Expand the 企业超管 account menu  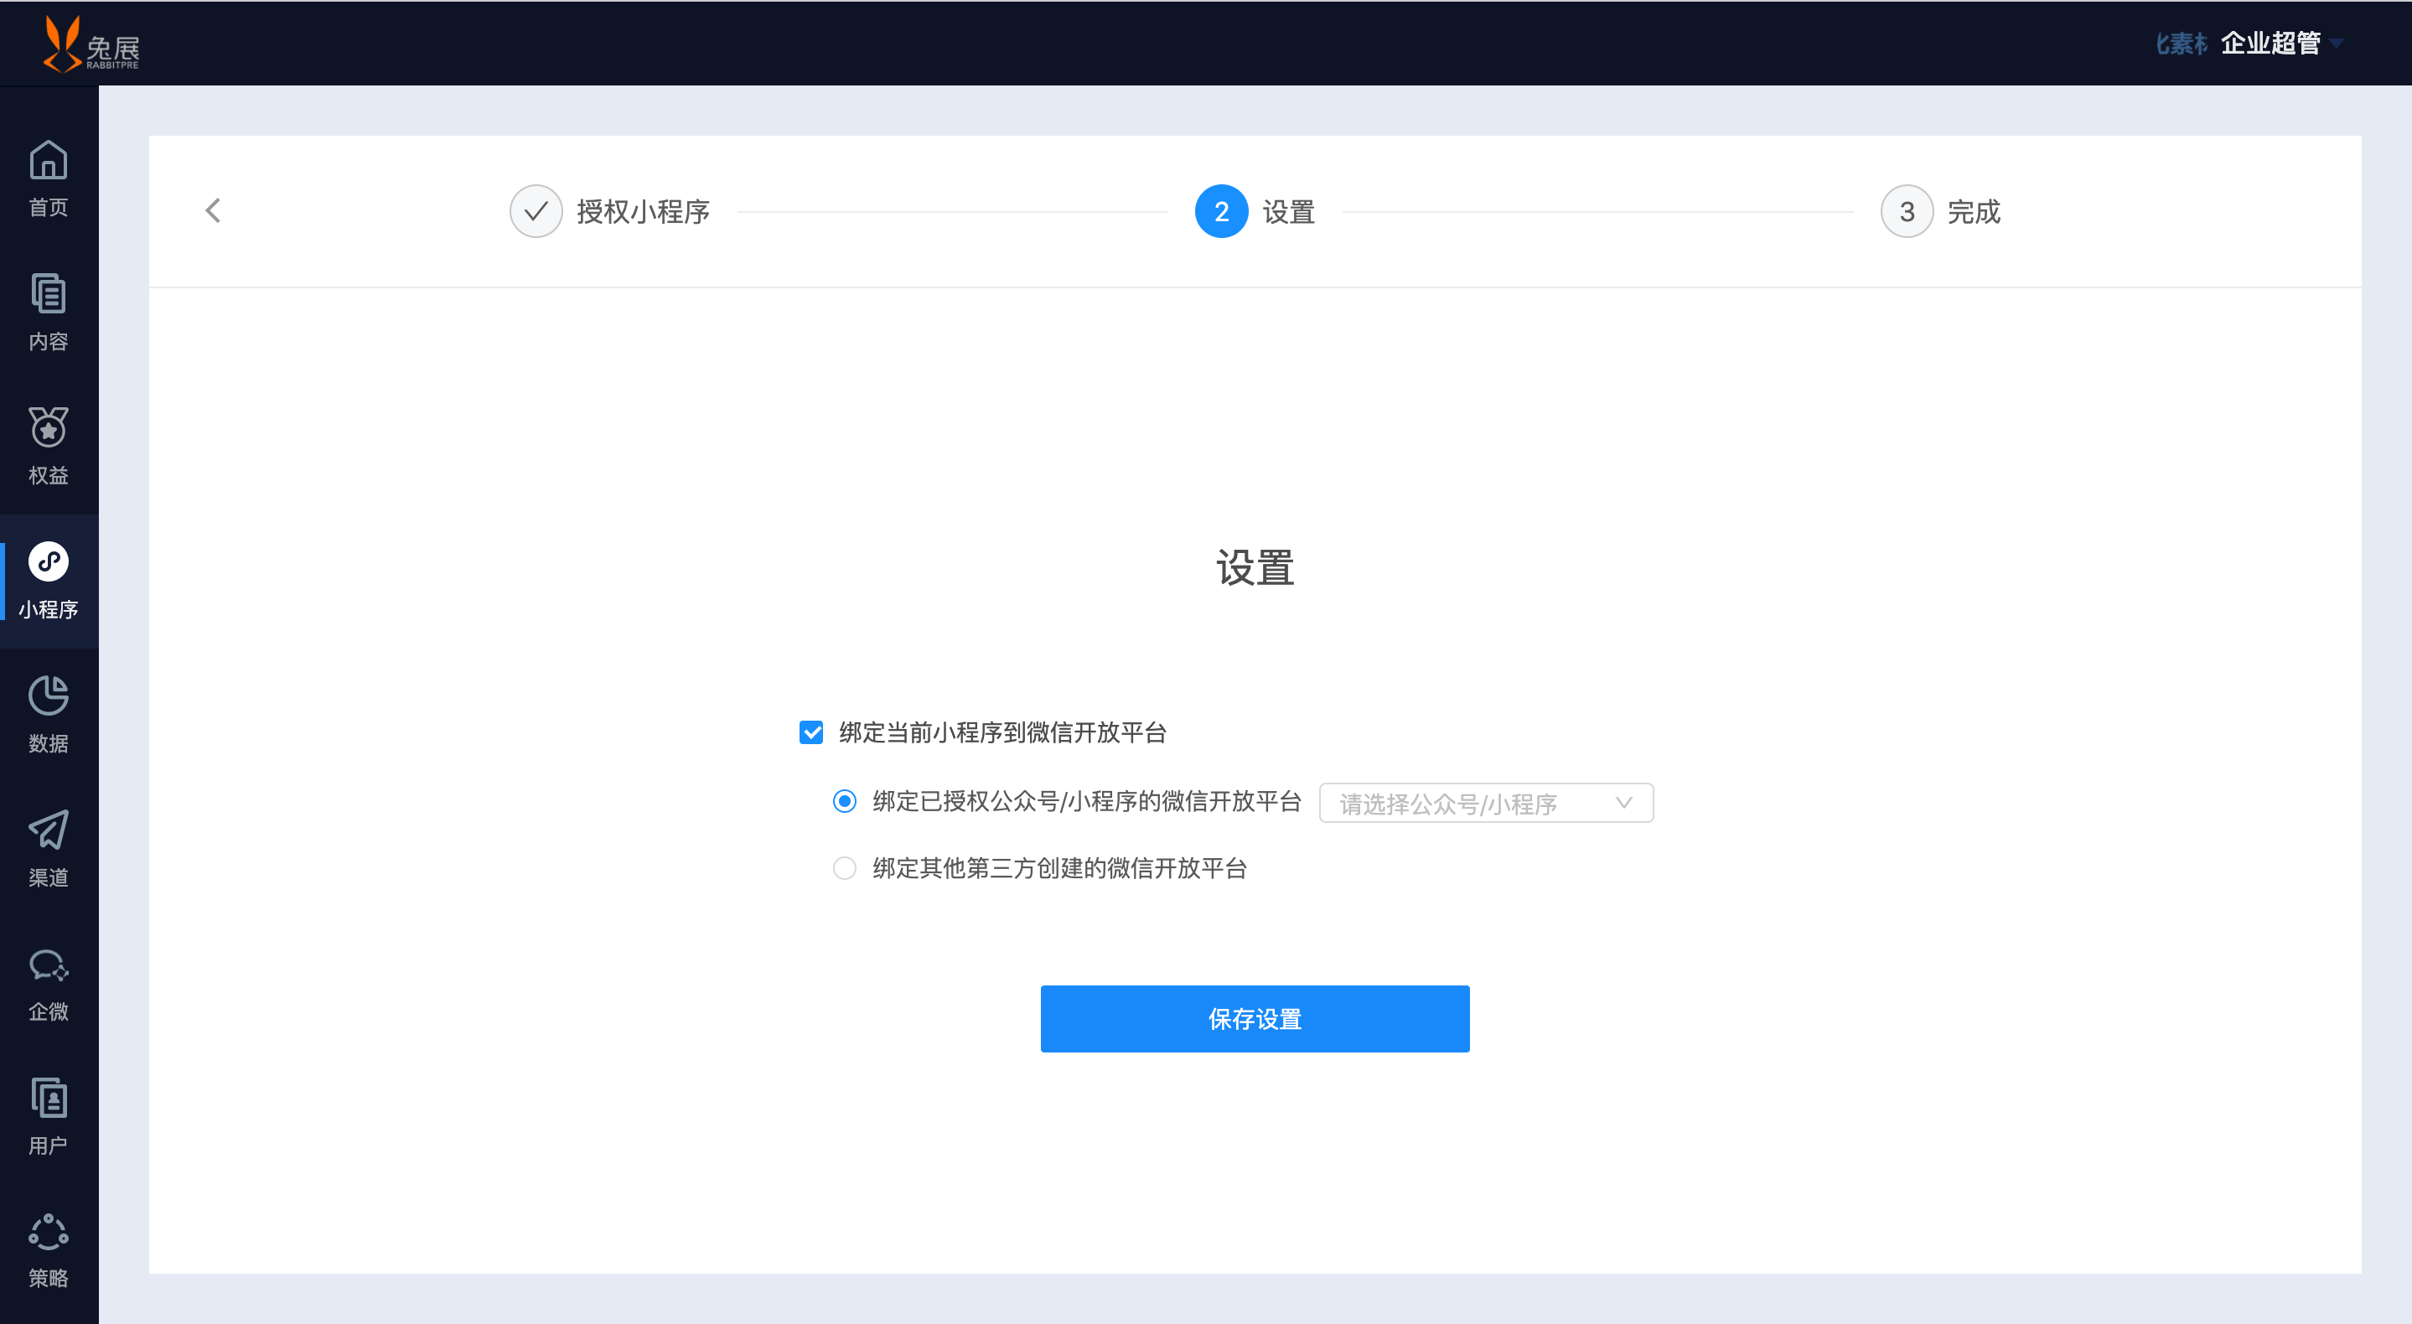click(2282, 43)
